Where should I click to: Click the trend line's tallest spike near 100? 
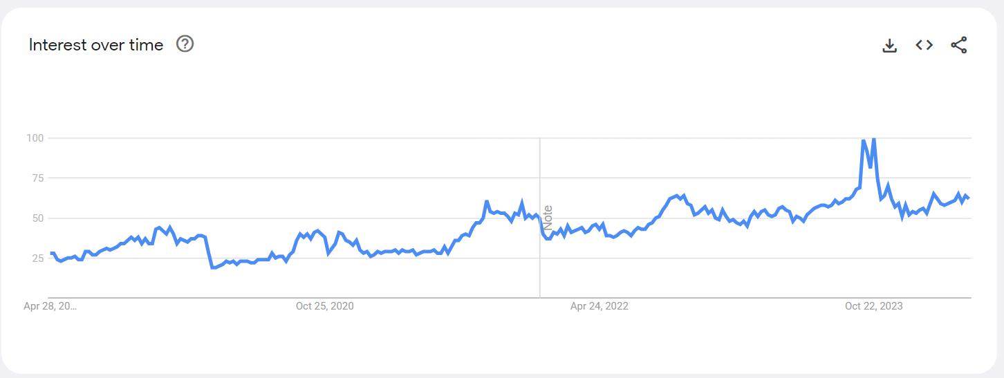coord(874,140)
